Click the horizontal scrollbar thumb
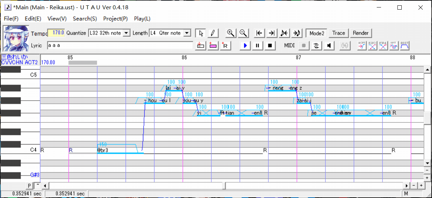 [x=136, y=186]
